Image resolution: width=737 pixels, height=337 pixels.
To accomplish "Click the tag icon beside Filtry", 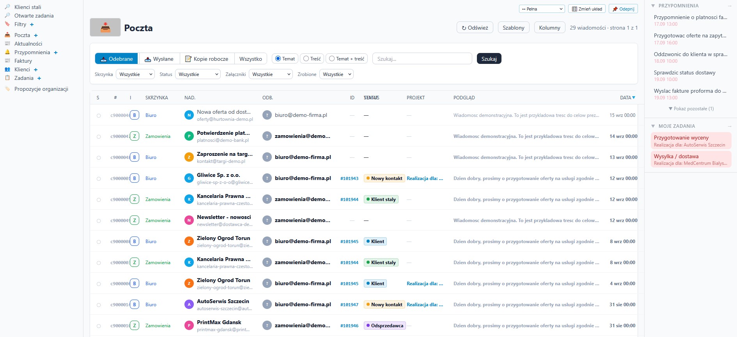I will (7, 24).
